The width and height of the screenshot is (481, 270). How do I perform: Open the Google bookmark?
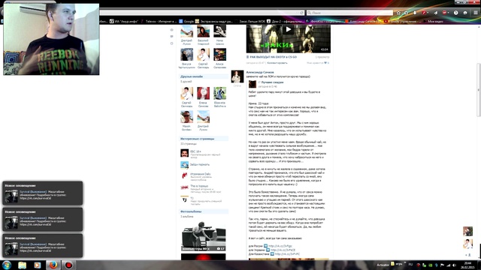tap(186, 22)
